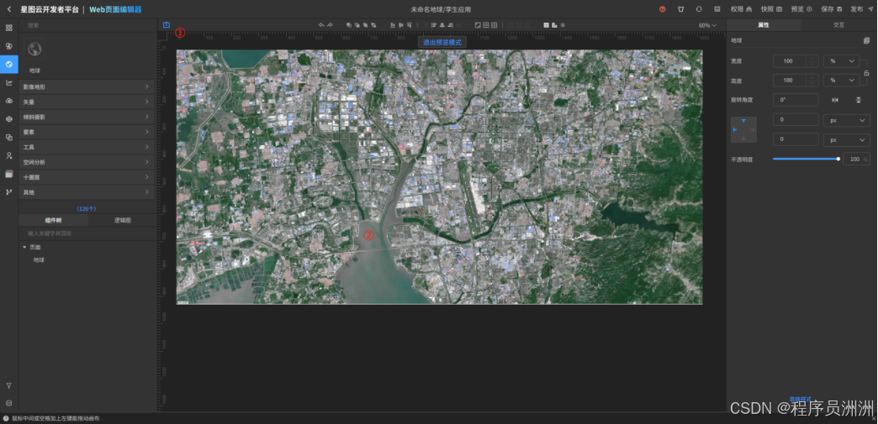Click the 旋转角度 input field

point(796,100)
